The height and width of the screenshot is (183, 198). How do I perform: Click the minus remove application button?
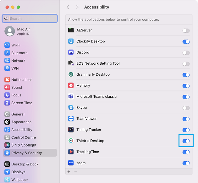coord(75,172)
